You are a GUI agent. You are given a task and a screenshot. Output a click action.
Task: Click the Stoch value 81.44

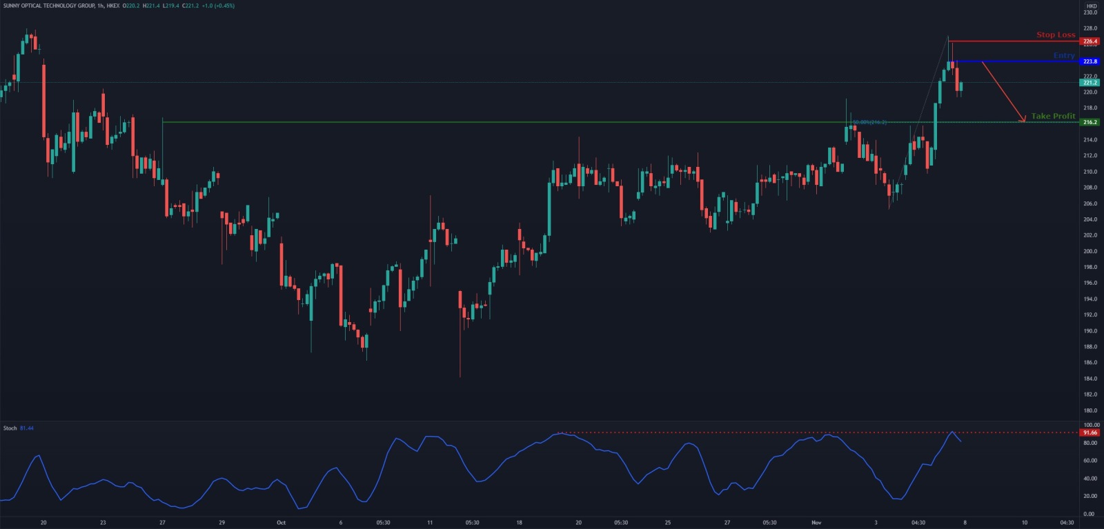[x=27, y=428]
